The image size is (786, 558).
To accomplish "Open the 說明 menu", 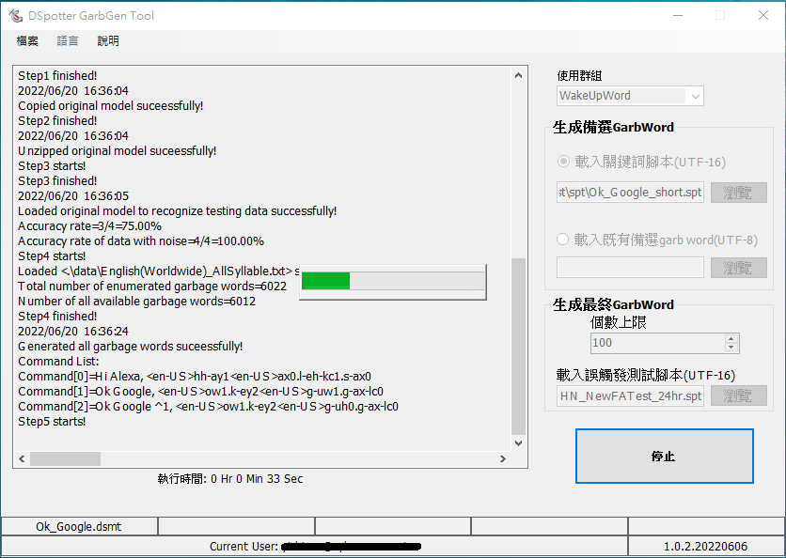I will (x=108, y=41).
